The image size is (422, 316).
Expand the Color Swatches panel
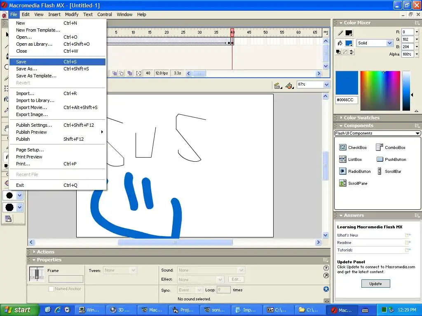click(x=341, y=118)
